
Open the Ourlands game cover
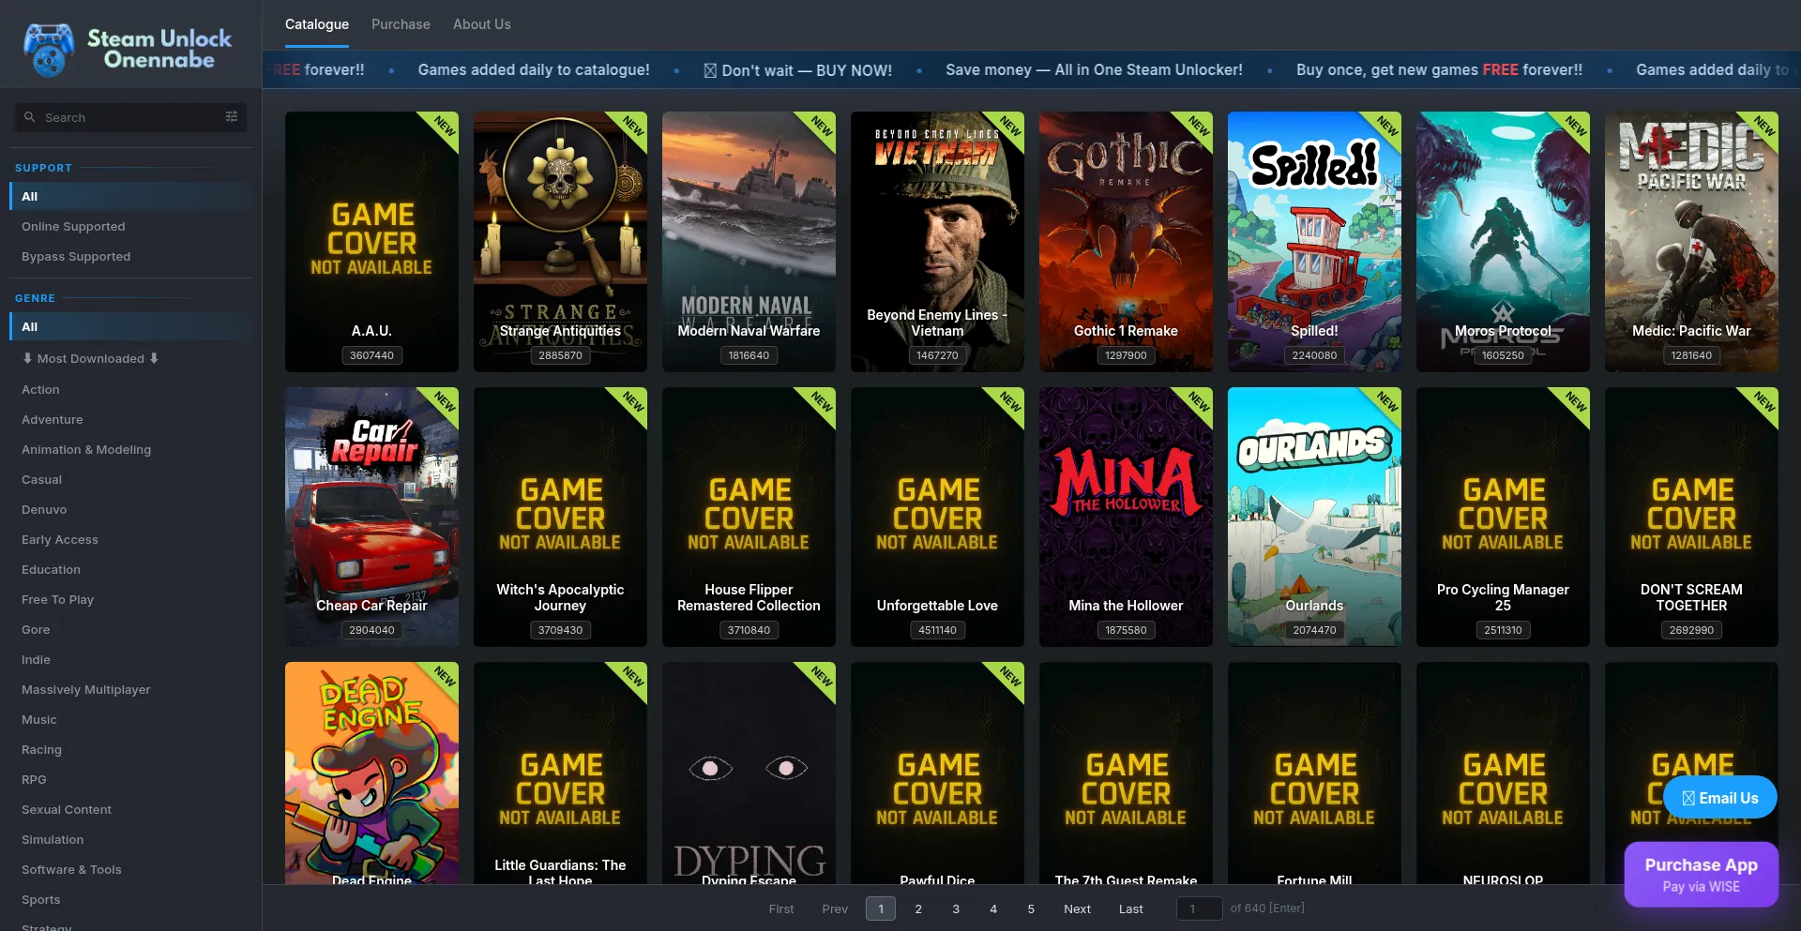click(x=1314, y=517)
